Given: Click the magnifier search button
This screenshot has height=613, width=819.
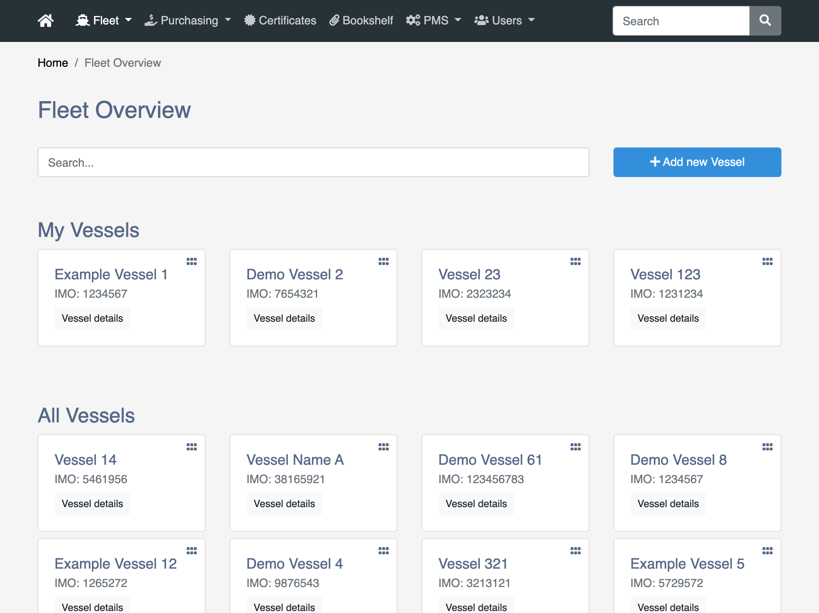Looking at the screenshot, I should tap(765, 20).
